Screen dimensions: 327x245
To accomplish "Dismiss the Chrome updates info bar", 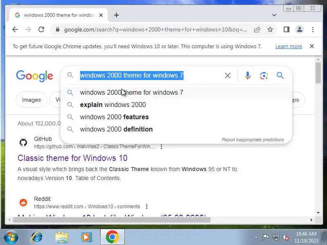I will pos(312,46).
